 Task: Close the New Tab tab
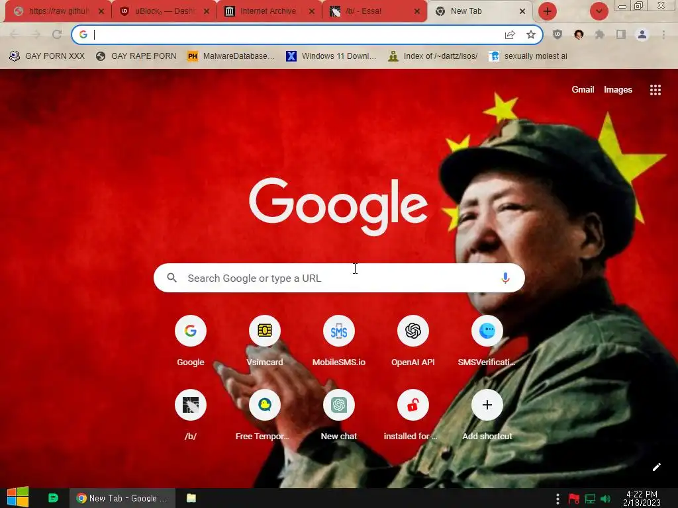point(522,12)
